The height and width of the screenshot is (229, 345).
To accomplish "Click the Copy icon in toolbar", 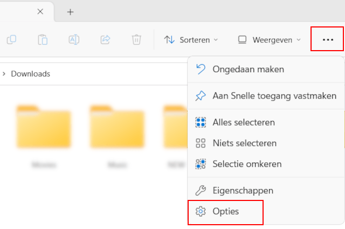I will click(12, 39).
